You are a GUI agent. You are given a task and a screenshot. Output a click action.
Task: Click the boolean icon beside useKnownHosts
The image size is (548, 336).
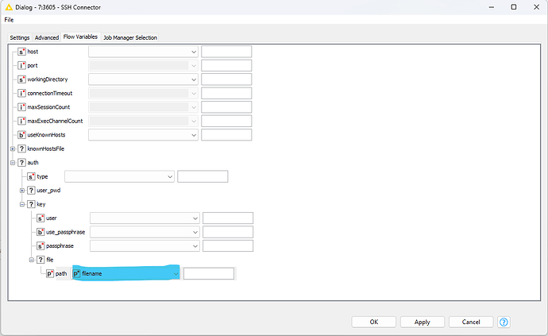tap(22, 135)
